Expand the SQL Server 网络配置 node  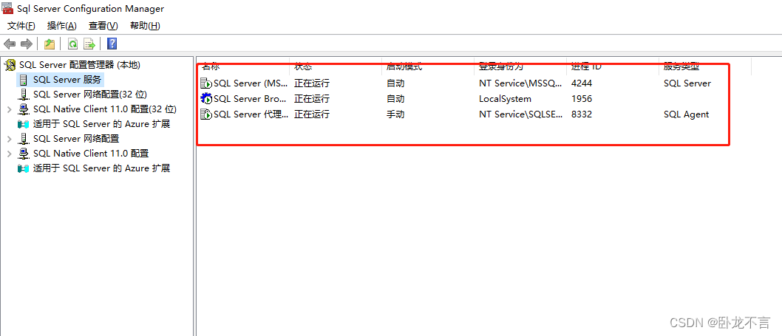coord(10,139)
